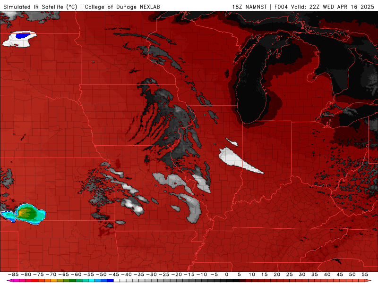Select the 45 value on the temperature scale
Image resolution: width=378 pixels, height=283 pixels.
[339, 275]
